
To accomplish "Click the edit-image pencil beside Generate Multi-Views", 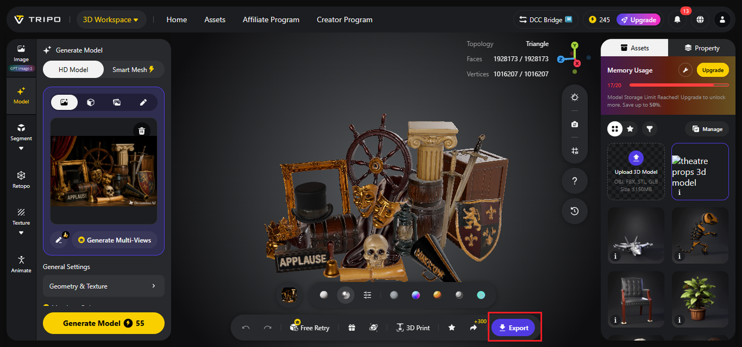I will click(59, 239).
